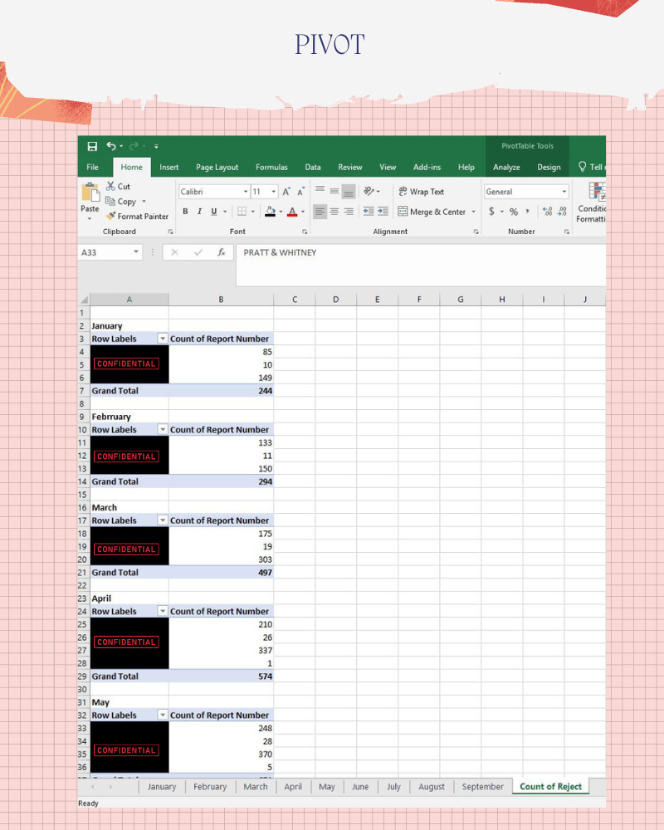Toggle Italic formatting
Image resolution: width=664 pixels, height=830 pixels.
(x=200, y=211)
